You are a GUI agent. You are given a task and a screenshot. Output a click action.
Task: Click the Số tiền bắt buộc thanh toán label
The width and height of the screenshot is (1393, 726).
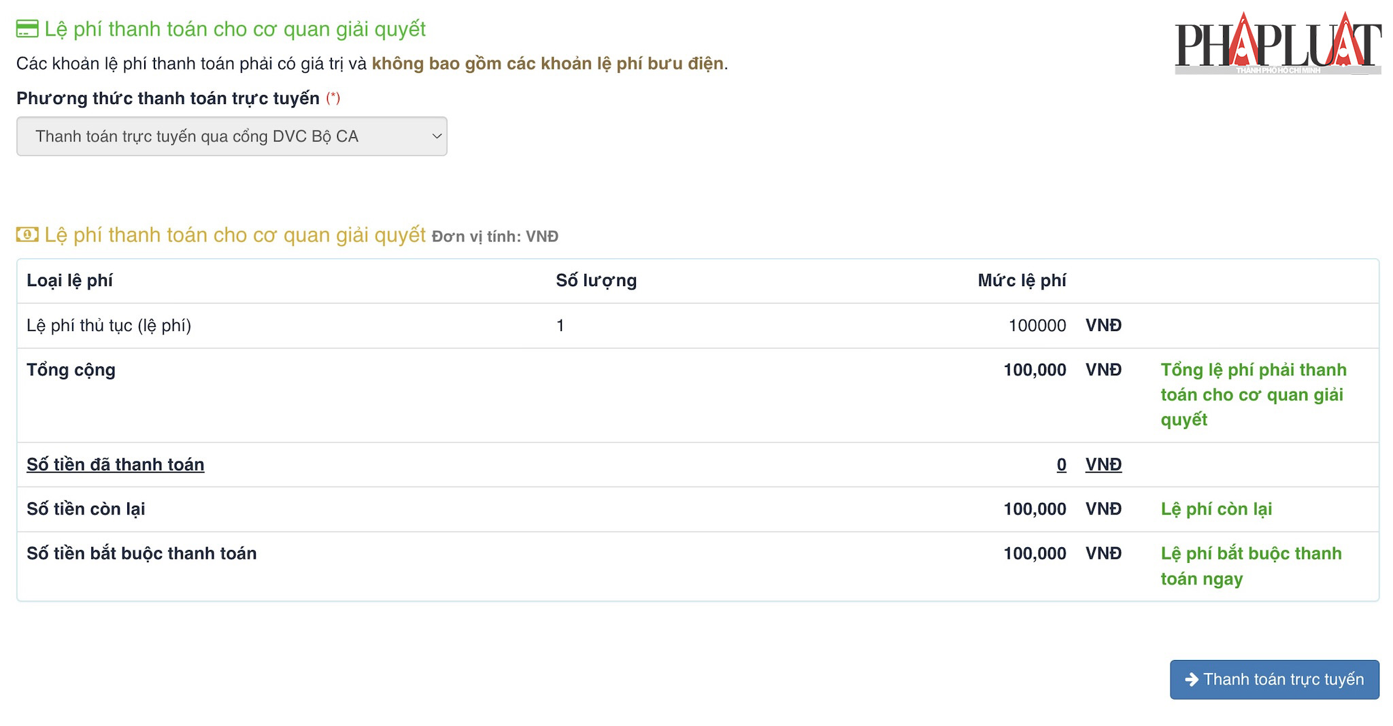[141, 553]
